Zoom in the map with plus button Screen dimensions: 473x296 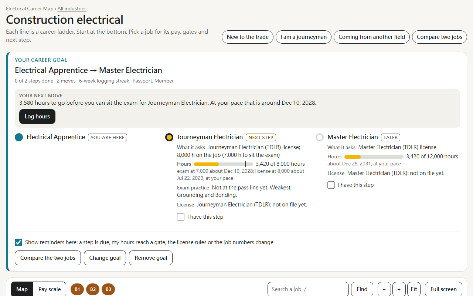coord(399,289)
